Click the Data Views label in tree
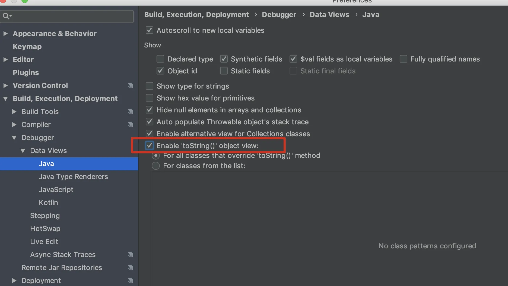Screen dimensions: 508x286 pos(48,151)
